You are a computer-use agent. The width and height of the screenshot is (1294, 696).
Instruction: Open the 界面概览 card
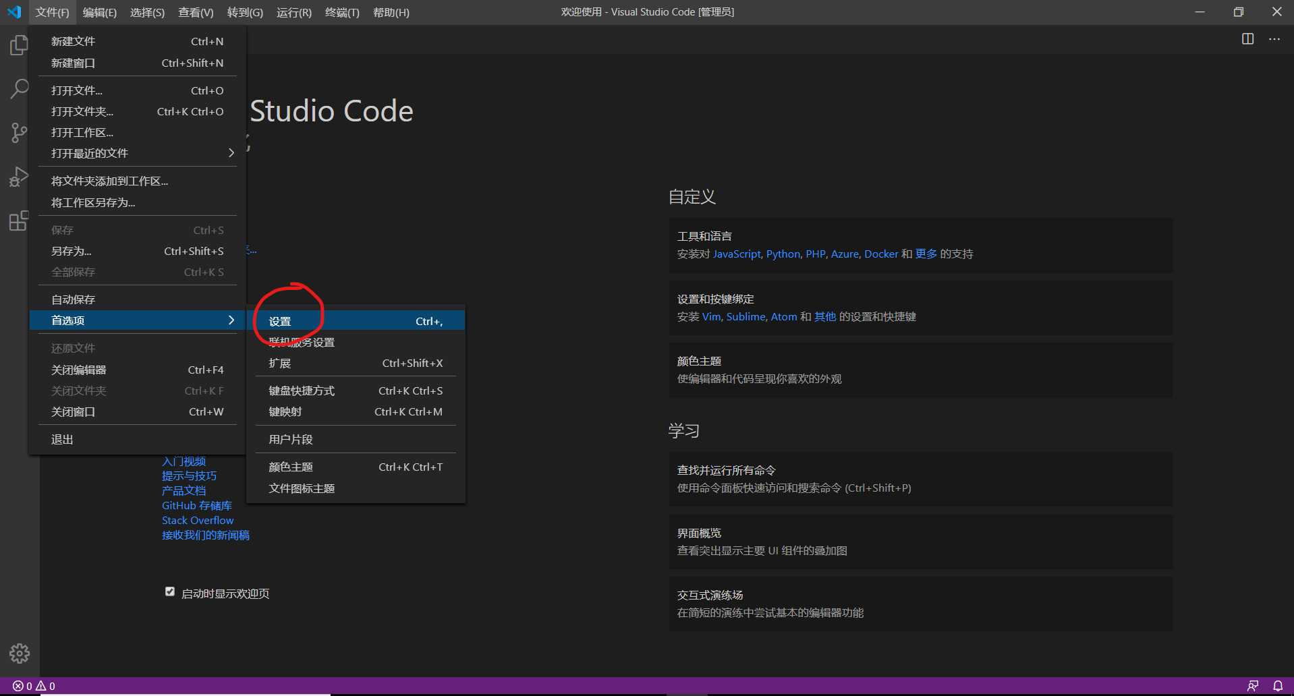(921, 542)
